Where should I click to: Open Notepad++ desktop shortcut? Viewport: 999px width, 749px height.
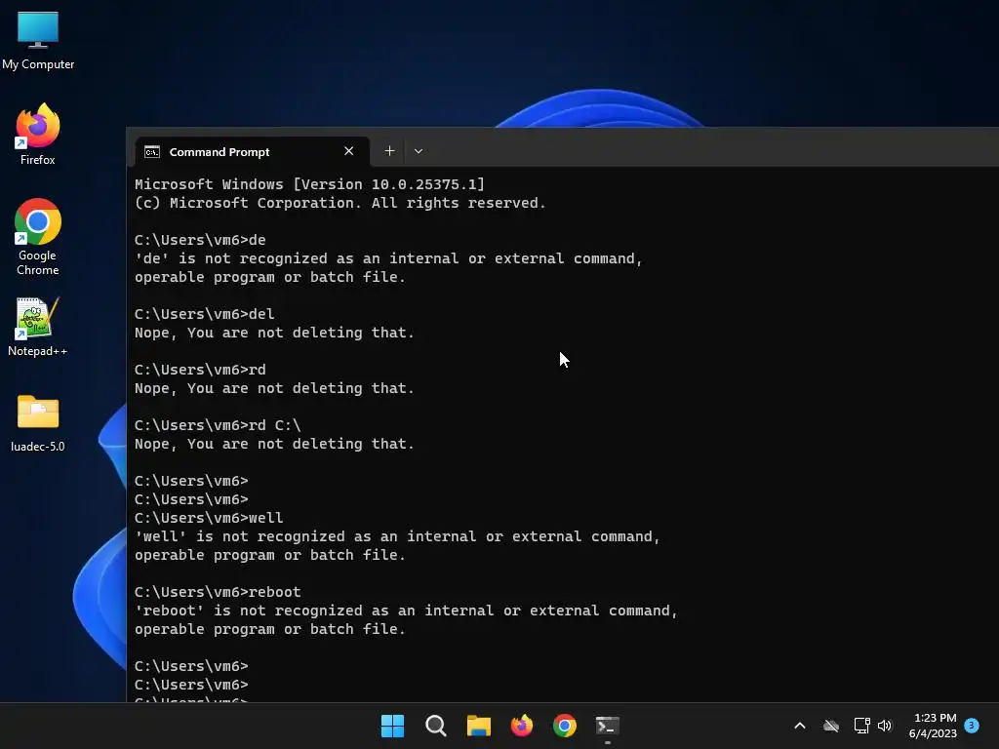point(38,327)
